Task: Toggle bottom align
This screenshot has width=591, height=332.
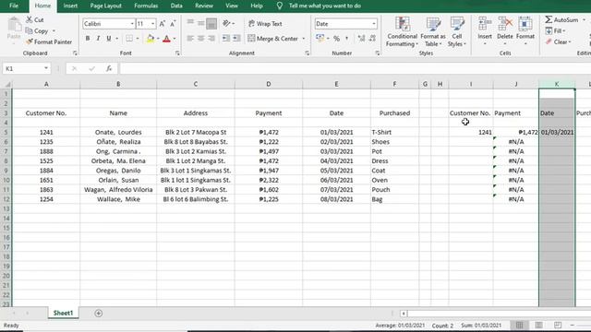Action: pos(211,23)
